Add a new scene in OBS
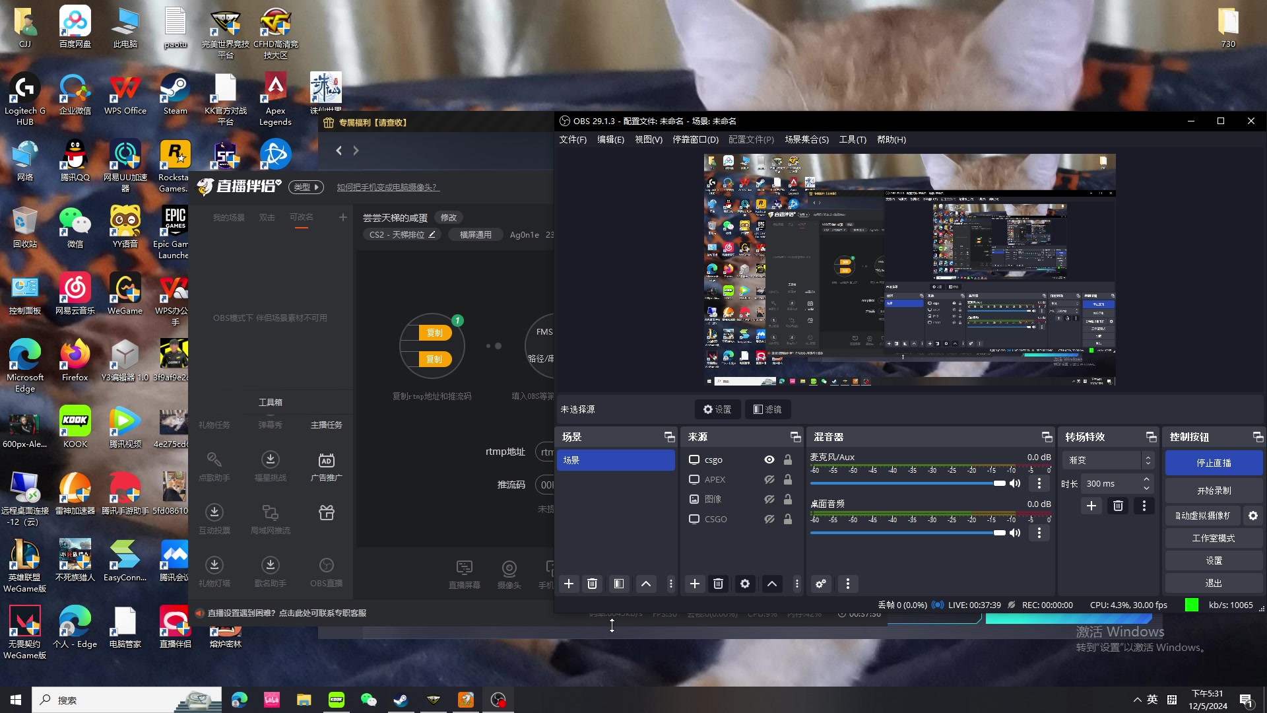 [568, 584]
